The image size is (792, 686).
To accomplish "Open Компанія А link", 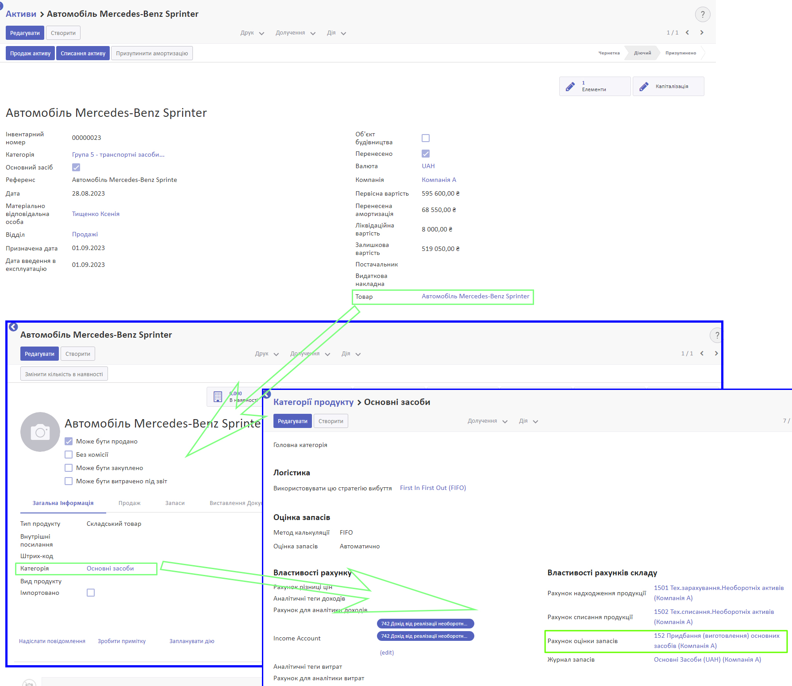I will click(439, 180).
